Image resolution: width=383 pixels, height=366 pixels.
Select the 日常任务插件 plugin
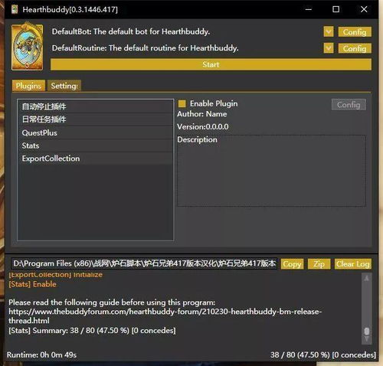(x=96, y=119)
